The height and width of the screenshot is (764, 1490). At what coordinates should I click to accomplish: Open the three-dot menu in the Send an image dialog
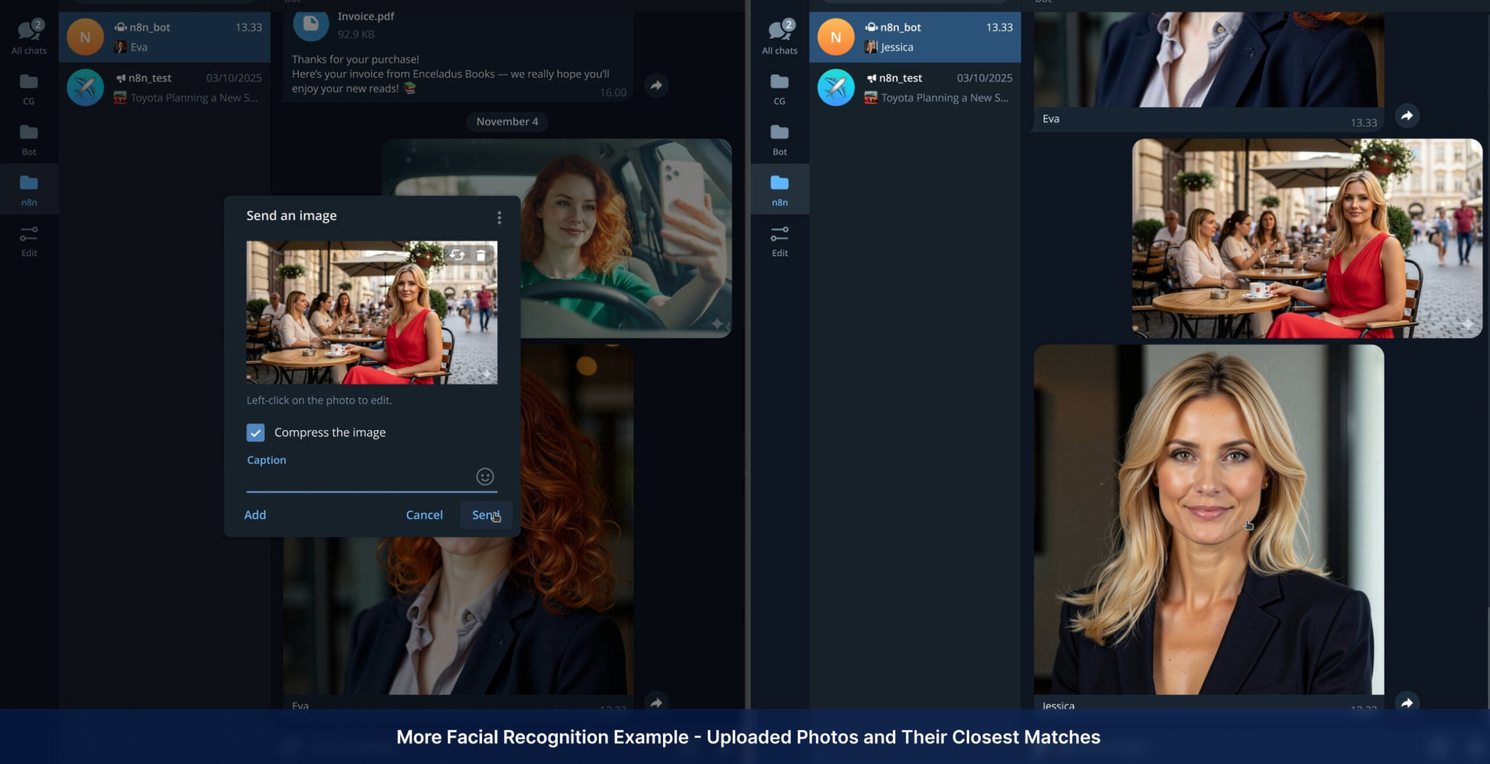point(499,218)
